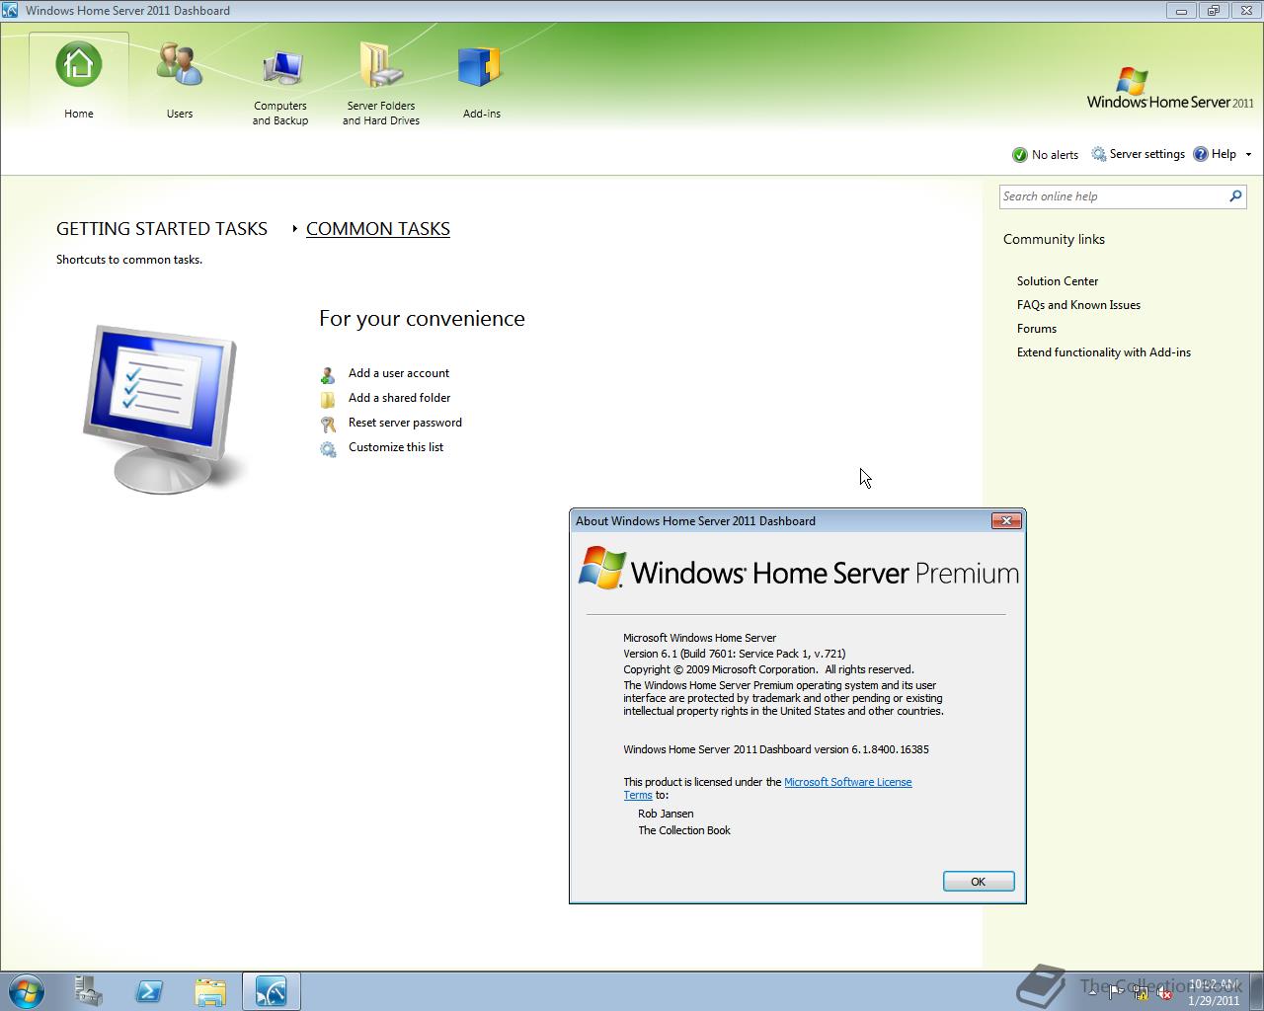Click the Add-ins puzzle box icon
This screenshot has width=1264, height=1011.
click(481, 66)
